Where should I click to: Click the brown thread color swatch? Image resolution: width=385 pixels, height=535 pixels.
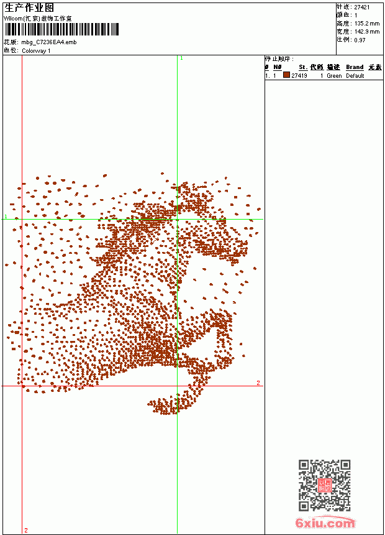click(x=286, y=75)
